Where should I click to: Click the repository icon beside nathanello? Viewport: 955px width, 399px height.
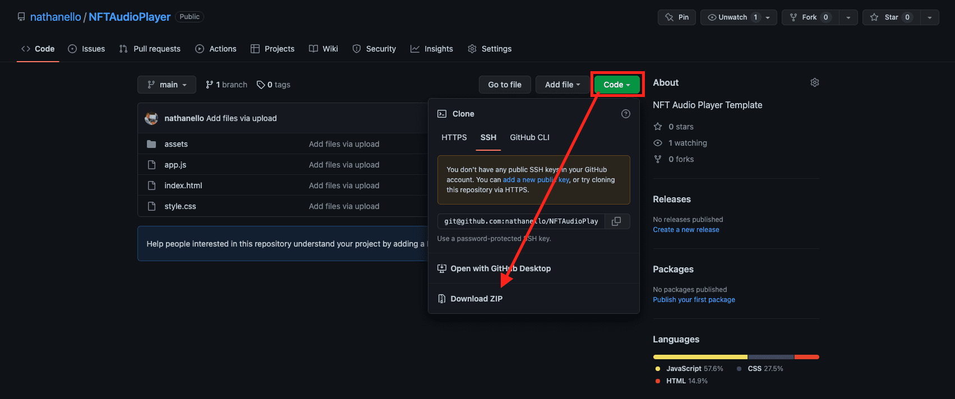(x=21, y=17)
